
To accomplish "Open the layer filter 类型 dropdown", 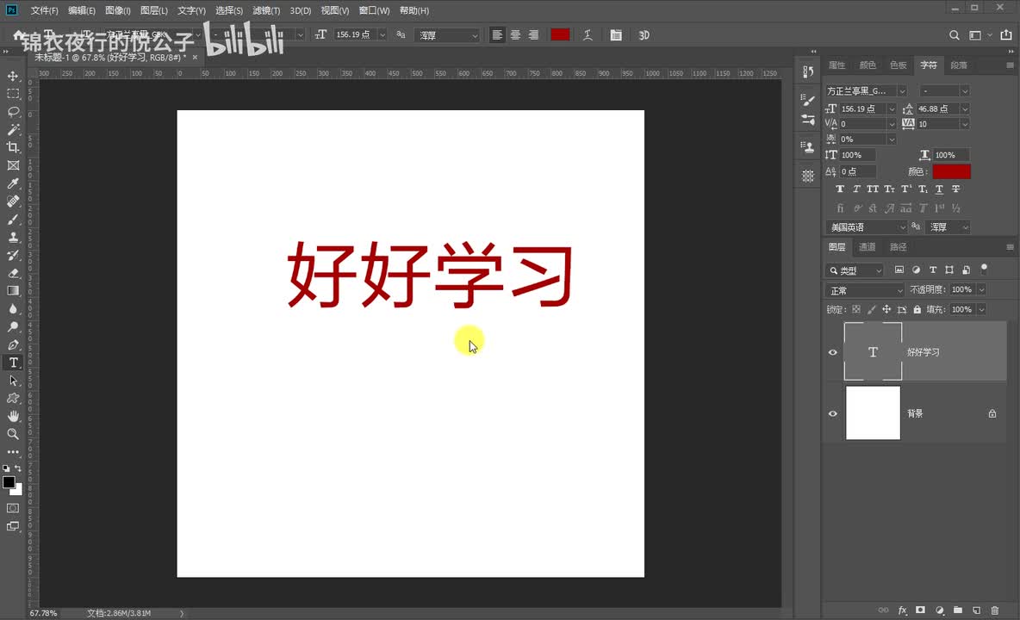I will click(x=854, y=270).
